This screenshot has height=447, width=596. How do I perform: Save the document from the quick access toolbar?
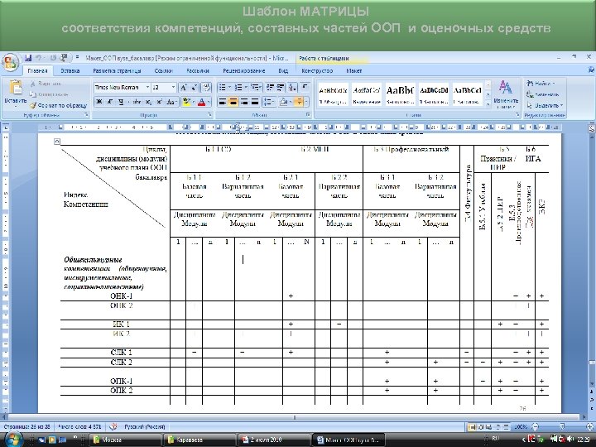28,58
